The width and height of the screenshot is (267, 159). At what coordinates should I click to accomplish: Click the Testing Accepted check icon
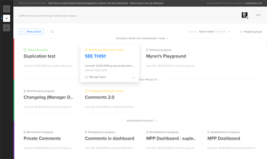click(25, 50)
